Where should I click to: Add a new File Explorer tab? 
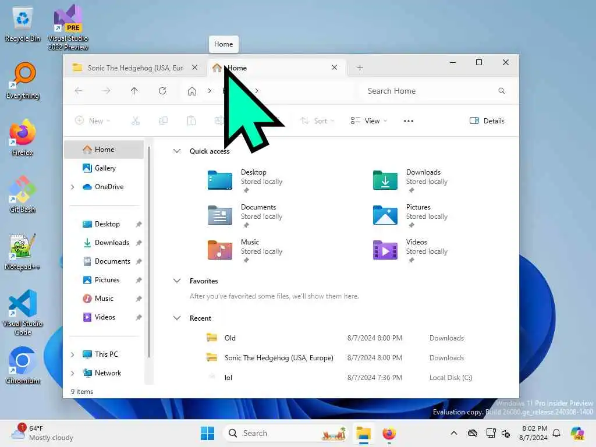pyautogui.click(x=360, y=68)
